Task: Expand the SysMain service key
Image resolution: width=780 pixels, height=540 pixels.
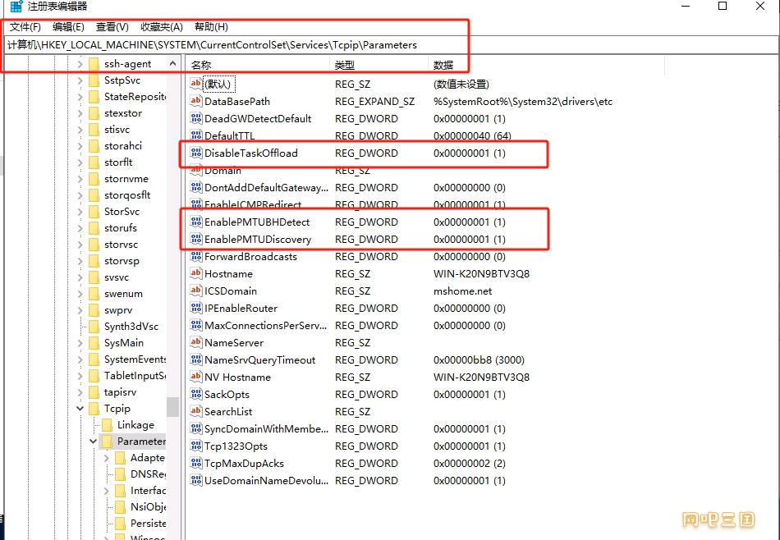Action: click(80, 342)
